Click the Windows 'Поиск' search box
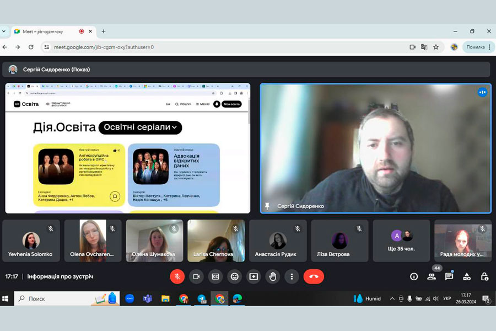This screenshot has height=331, width=496. pyautogui.click(x=67, y=298)
